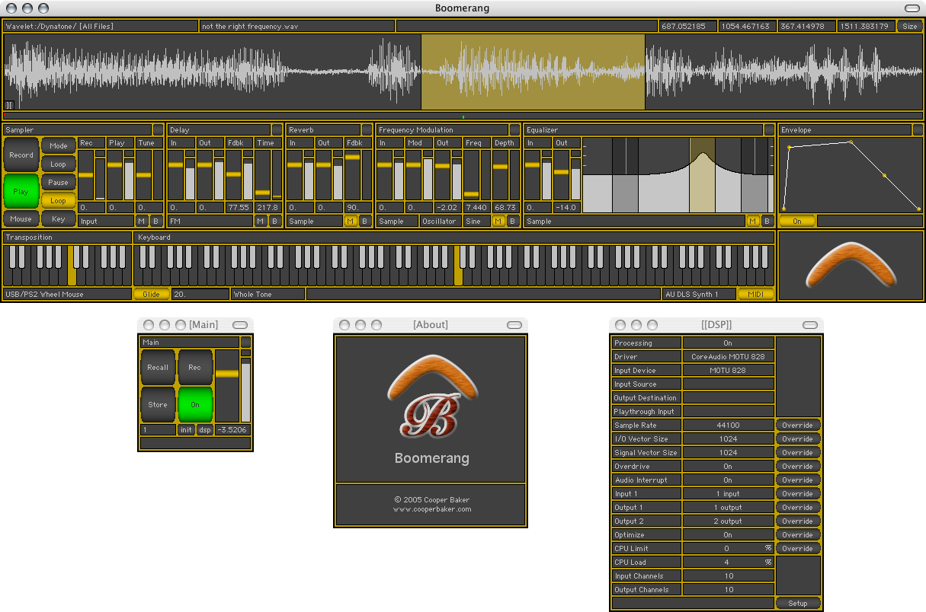Toggle the B button in the Delay panel

[x=274, y=222]
